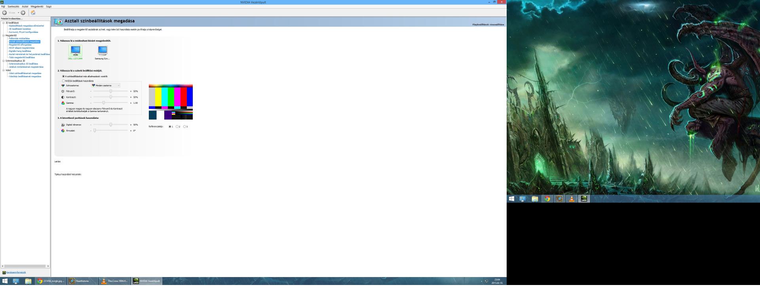Screen dimensions: 760x304
Task: Click Hearthstone icon on right monitor taskbar
Action: tap(559, 199)
